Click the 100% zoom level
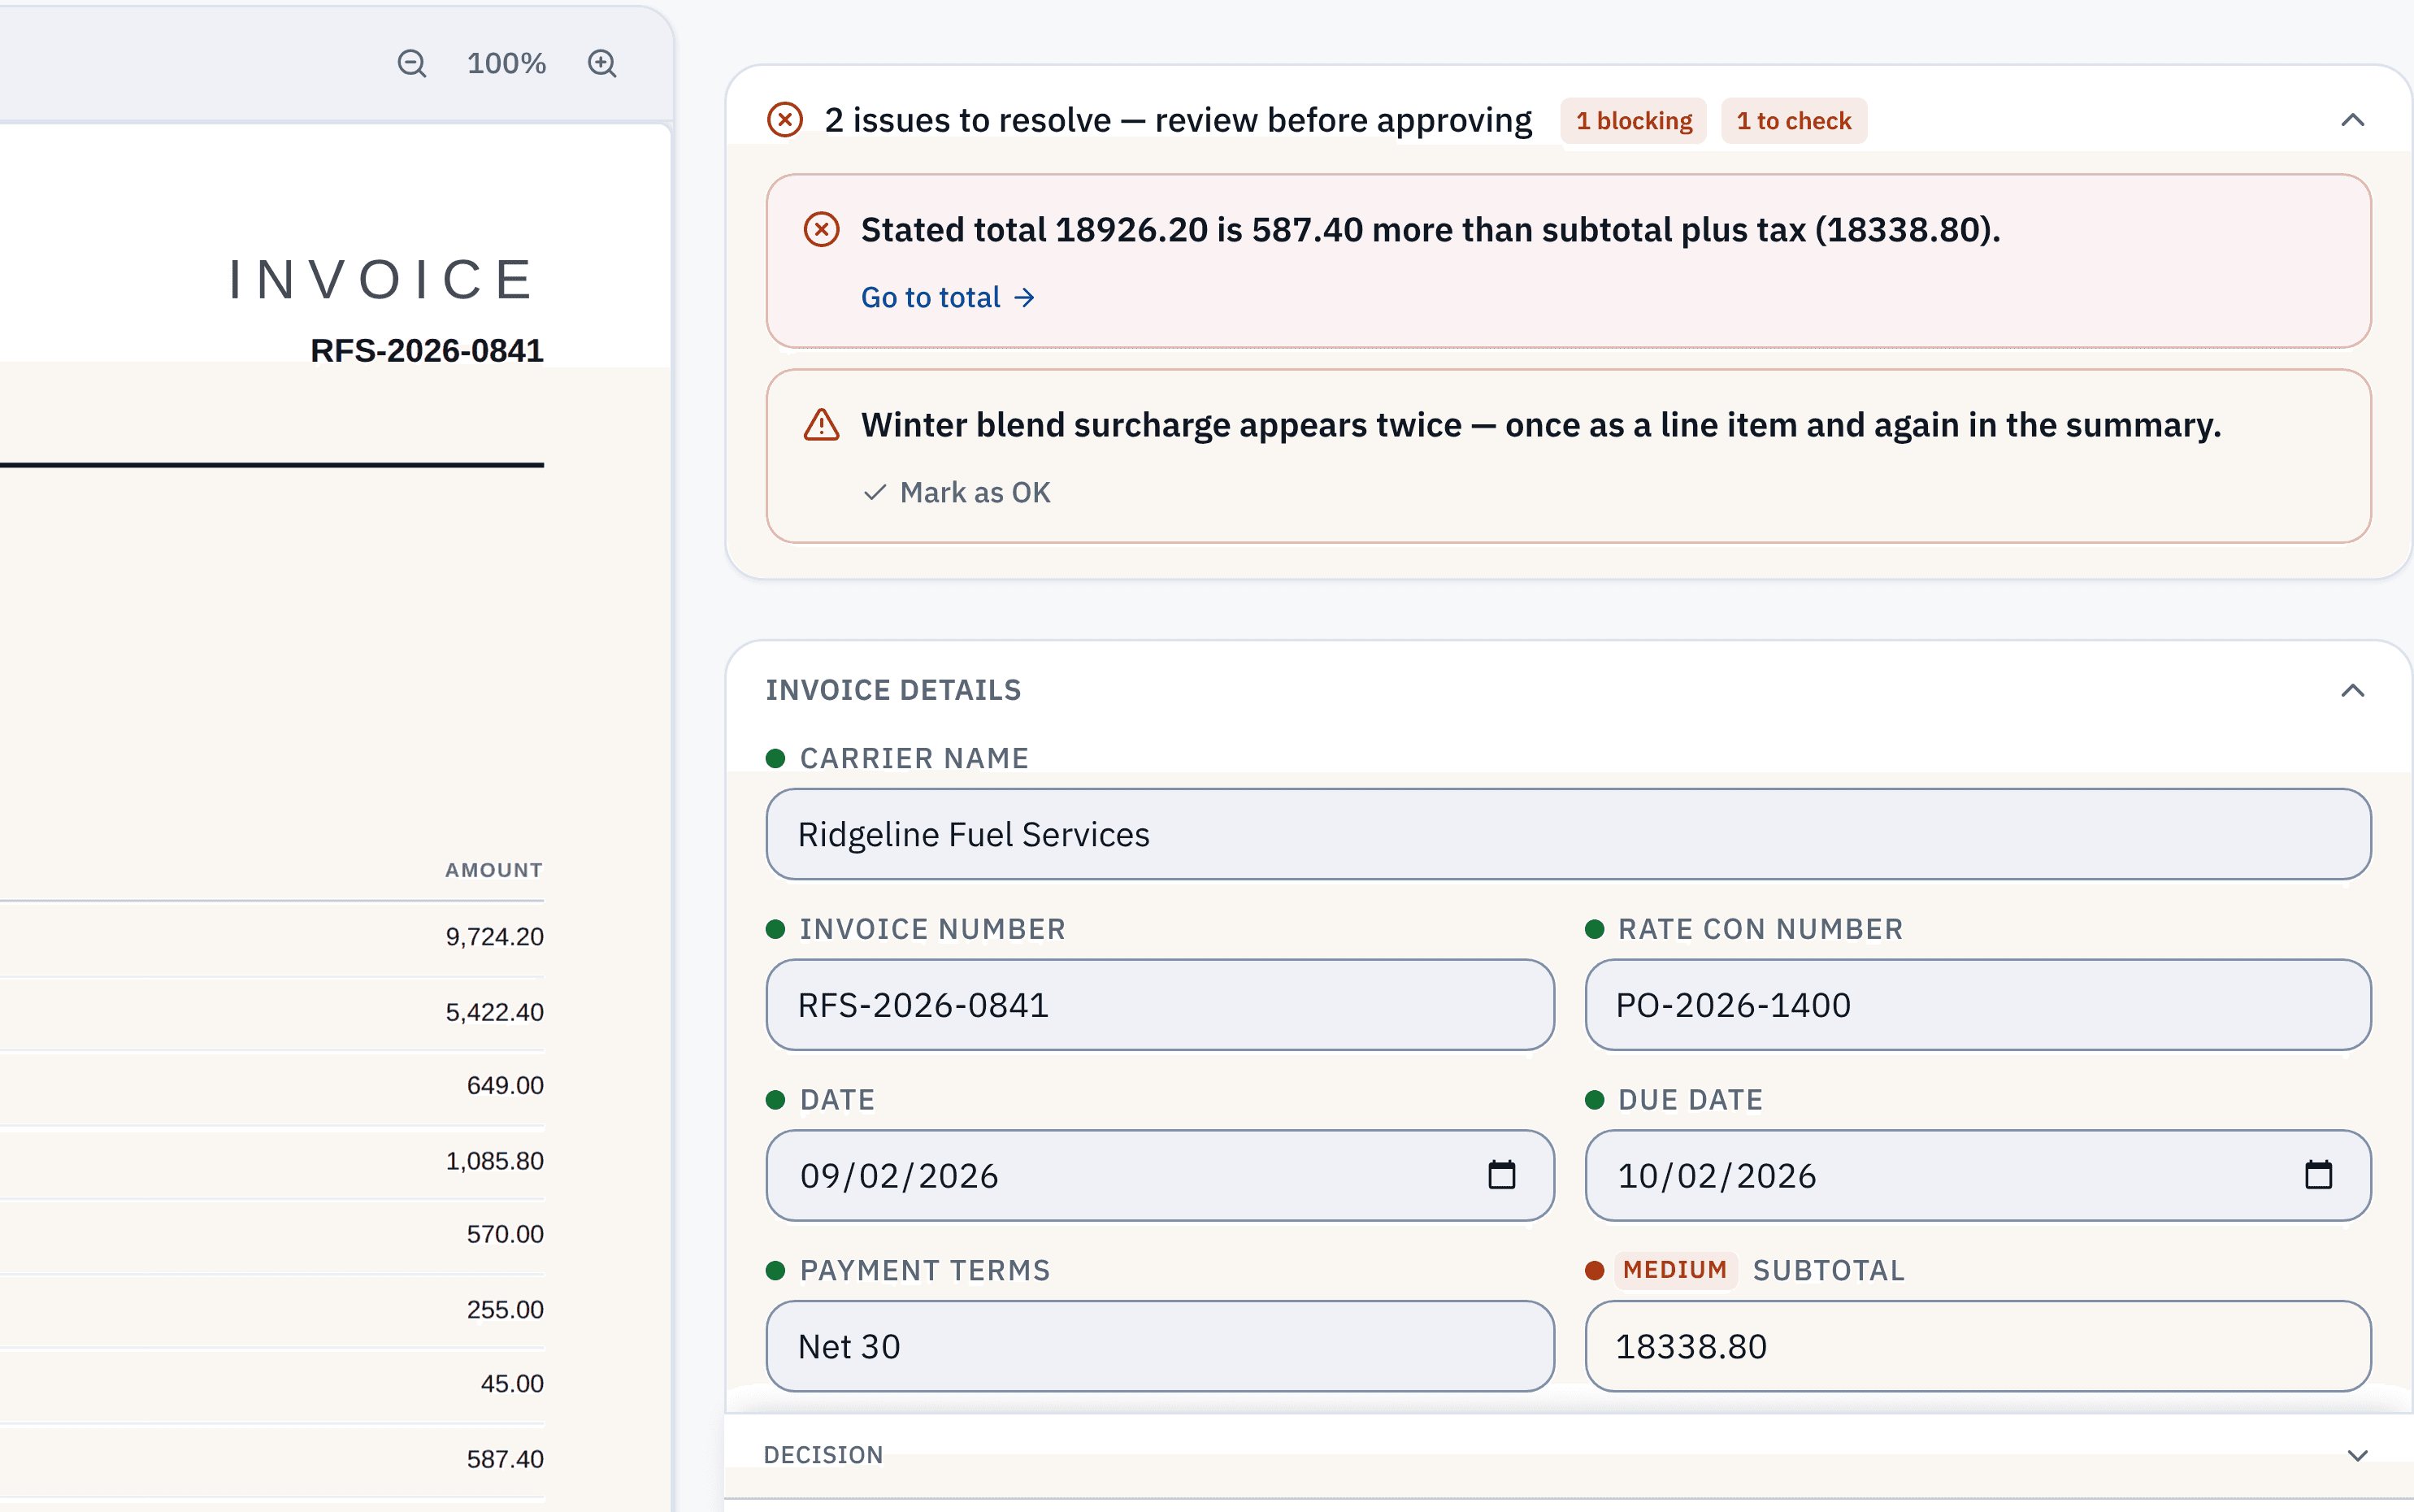Image resolution: width=2414 pixels, height=1512 pixels. pyautogui.click(x=507, y=64)
